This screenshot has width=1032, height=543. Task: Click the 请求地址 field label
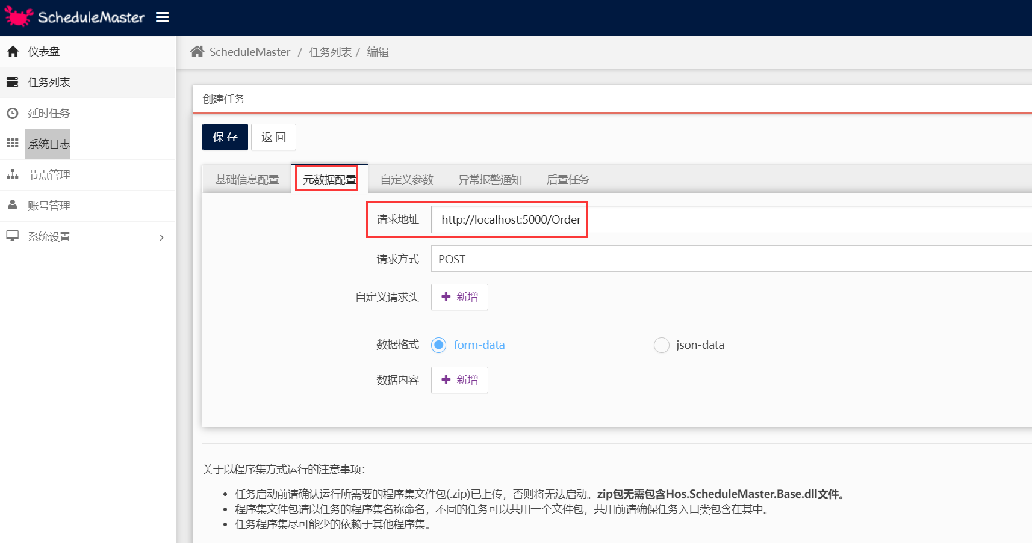(x=398, y=219)
